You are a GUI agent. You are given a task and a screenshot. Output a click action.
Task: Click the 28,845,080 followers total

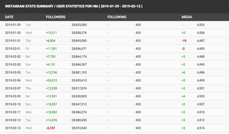click(x=79, y=41)
